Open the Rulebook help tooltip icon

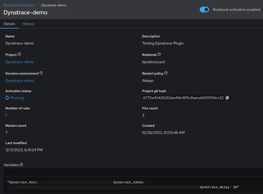point(159,54)
